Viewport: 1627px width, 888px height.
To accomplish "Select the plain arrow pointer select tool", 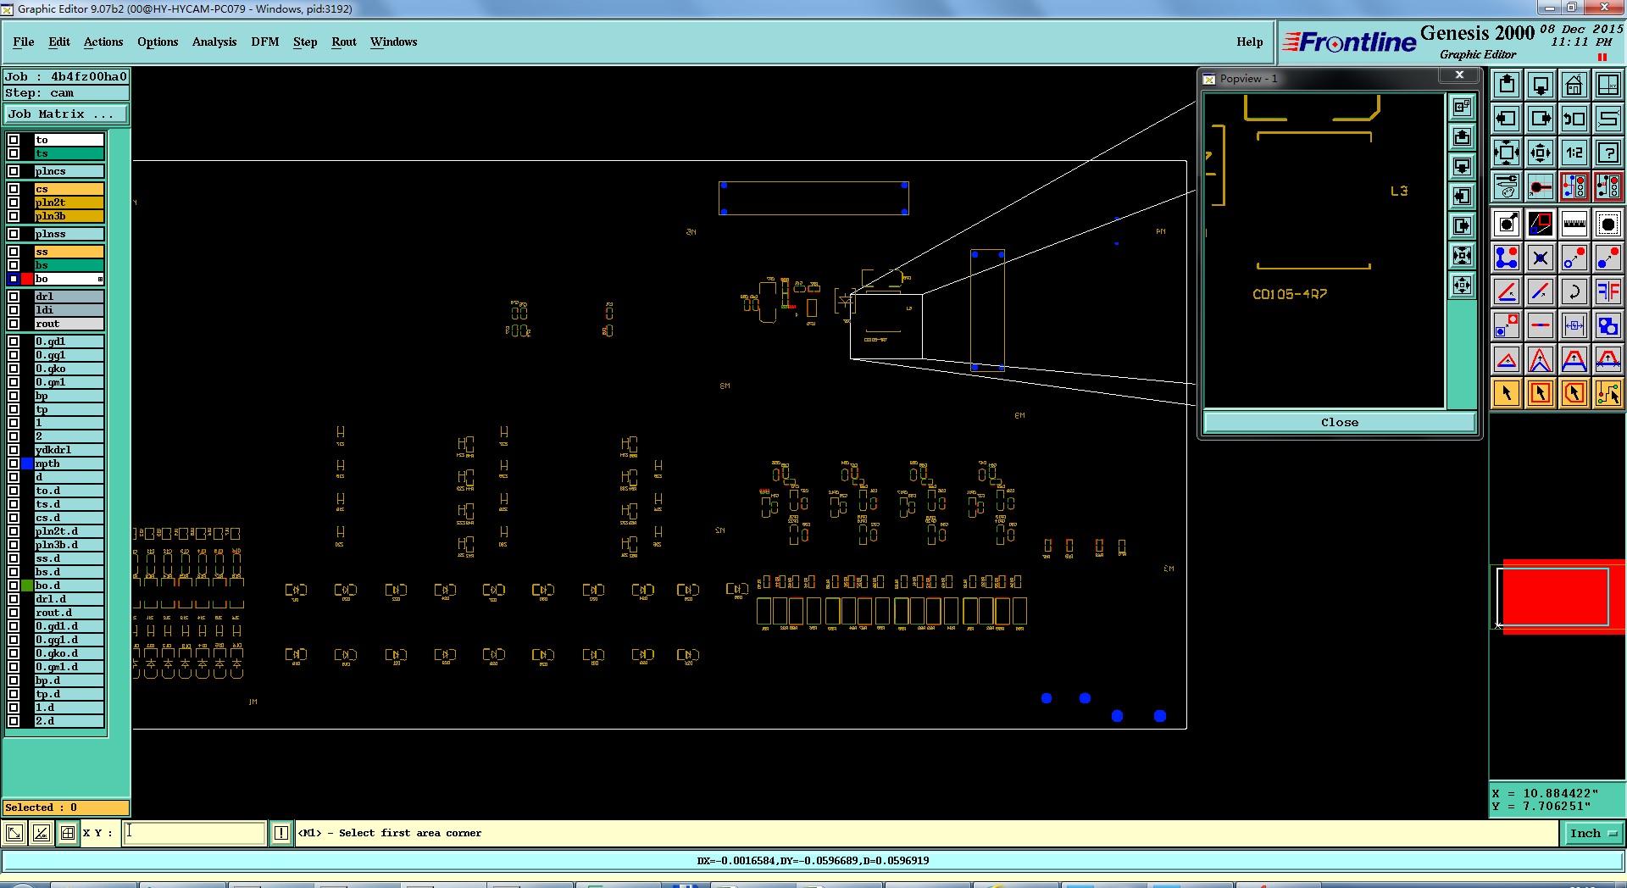I will (x=1507, y=393).
